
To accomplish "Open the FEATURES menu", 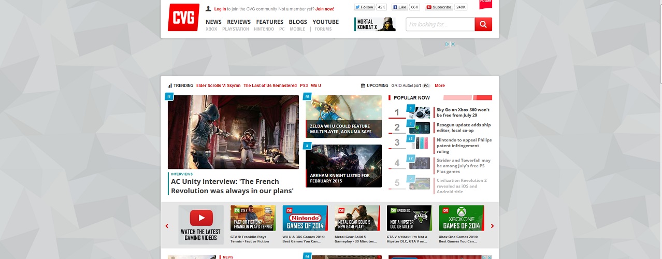I will tap(269, 22).
